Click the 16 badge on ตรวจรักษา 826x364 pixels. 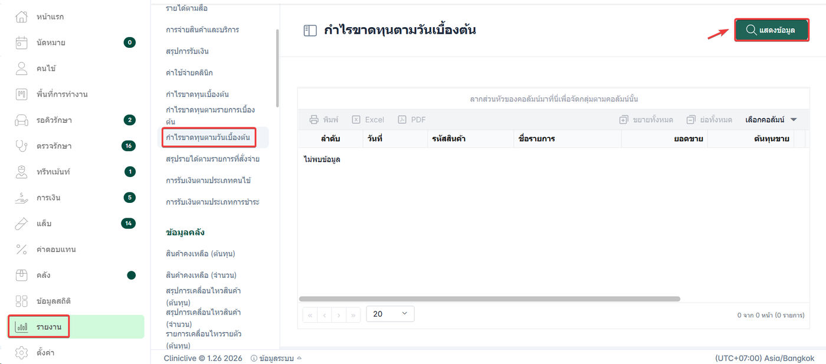[129, 146]
